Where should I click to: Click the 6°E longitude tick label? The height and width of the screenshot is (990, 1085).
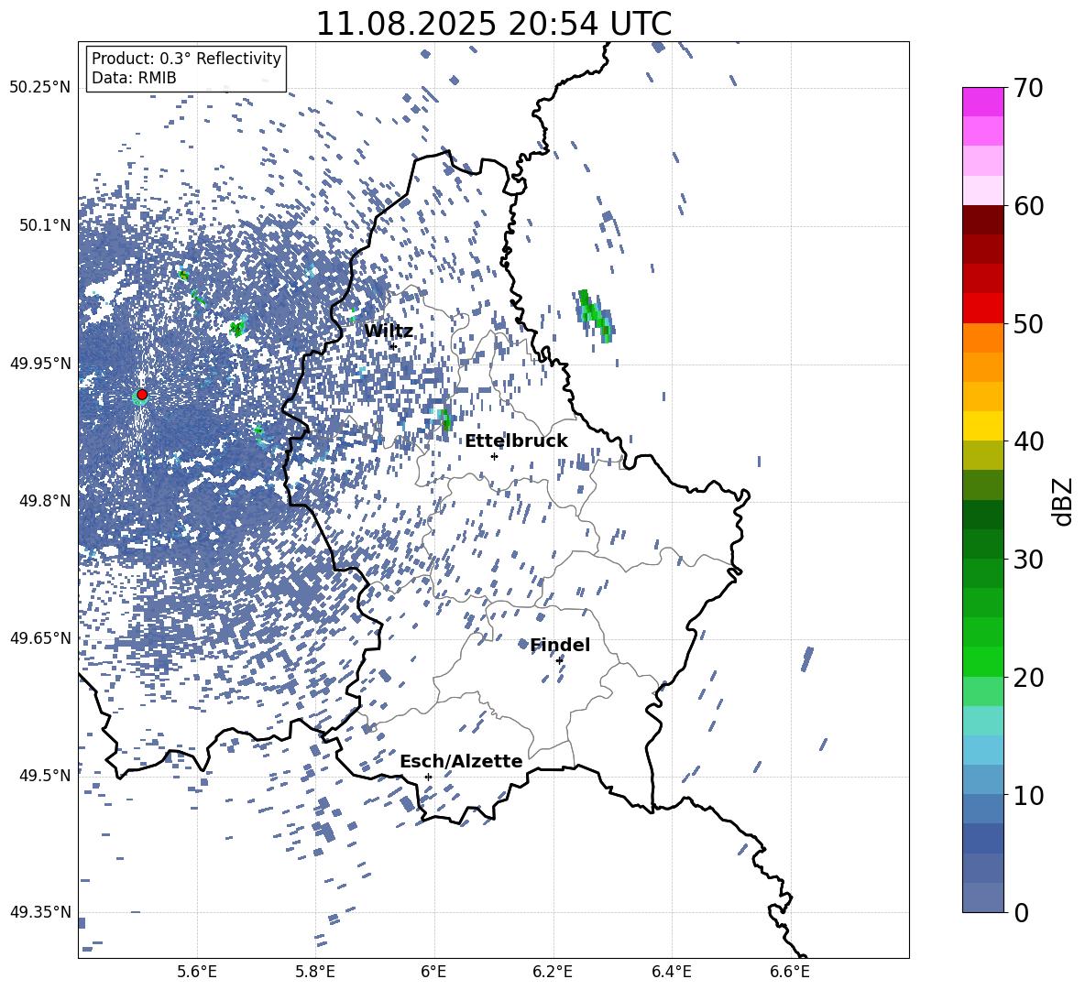click(x=433, y=972)
